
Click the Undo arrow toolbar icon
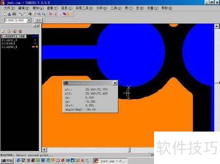tap(20, 14)
